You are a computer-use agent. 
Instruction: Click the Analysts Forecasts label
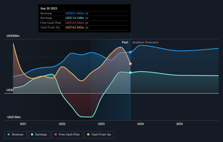146,43
